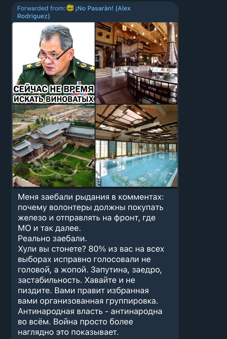
Task: Click the 'Forwarded from:' label
Action: point(41,8)
